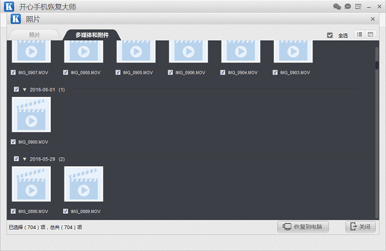386x251 pixels.
Task: Select the 多媒体和附件 tab
Action: coord(92,35)
